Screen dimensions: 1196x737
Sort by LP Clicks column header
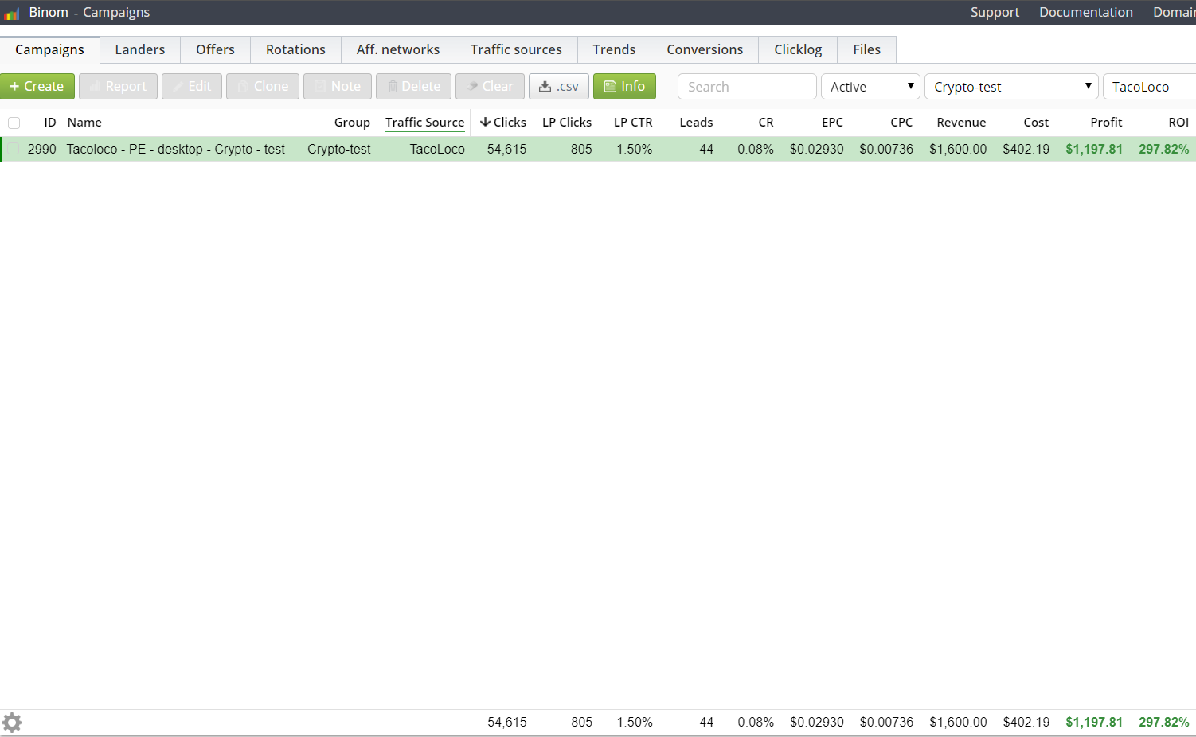tap(567, 123)
